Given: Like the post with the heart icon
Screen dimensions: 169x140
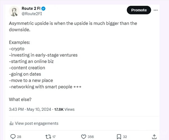Looking at the screenshot, I should coord(84,137).
